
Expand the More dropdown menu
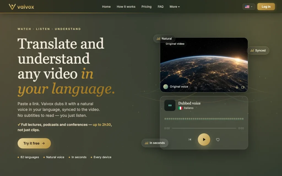174,7
